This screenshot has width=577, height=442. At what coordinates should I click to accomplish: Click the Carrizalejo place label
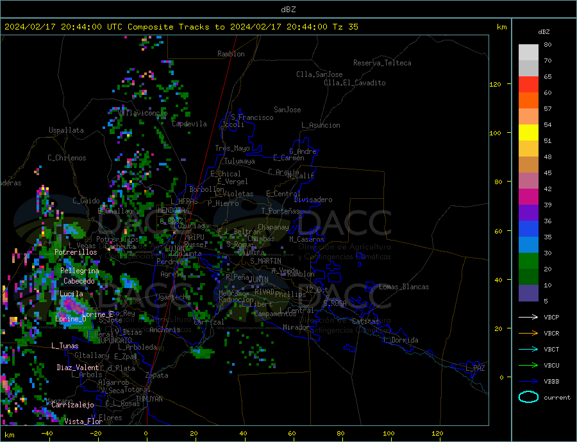72,405
